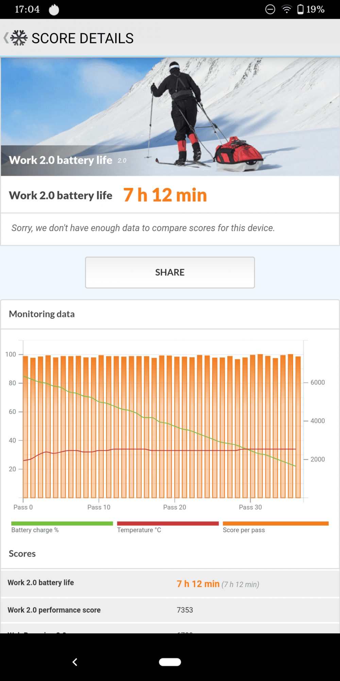
Task: Tap the flame notification icon
Action: (54, 10)
